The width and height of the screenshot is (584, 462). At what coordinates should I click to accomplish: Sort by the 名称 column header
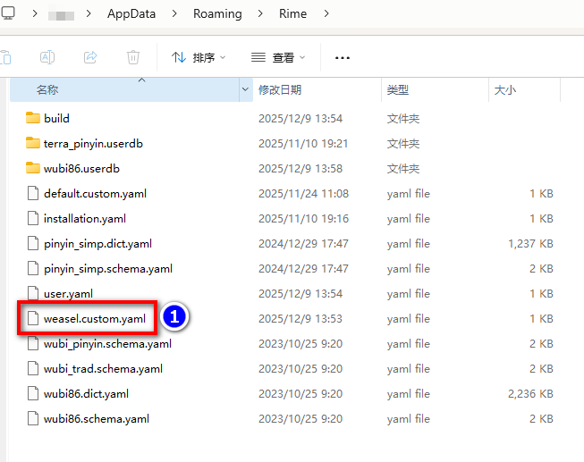point(47,89)
